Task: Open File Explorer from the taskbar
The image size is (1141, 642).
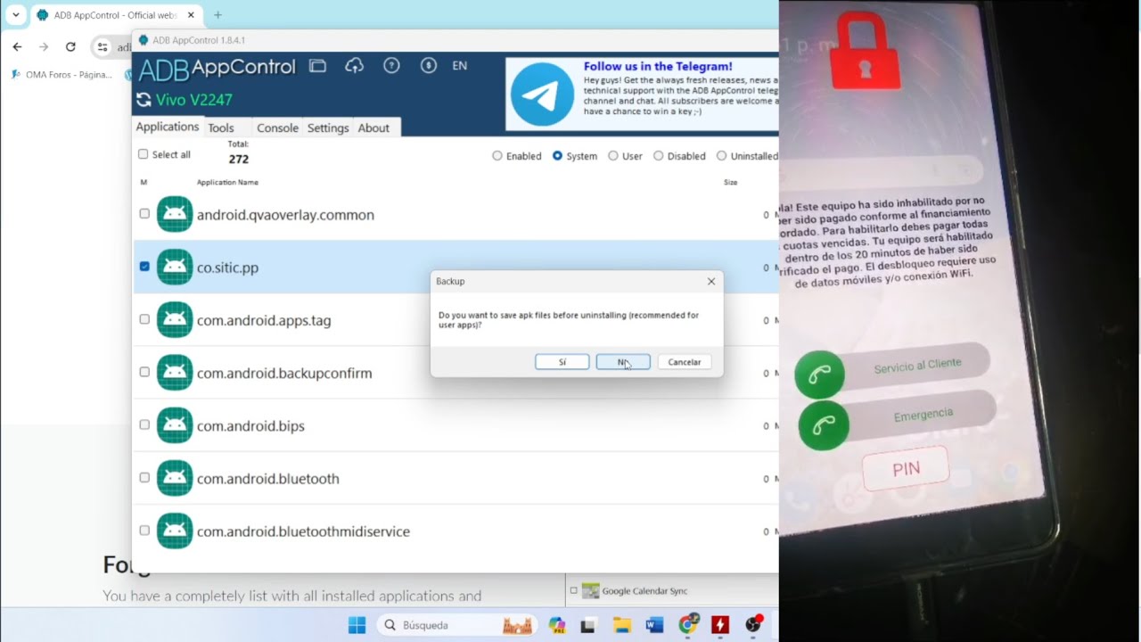Action: coord(621,625)
